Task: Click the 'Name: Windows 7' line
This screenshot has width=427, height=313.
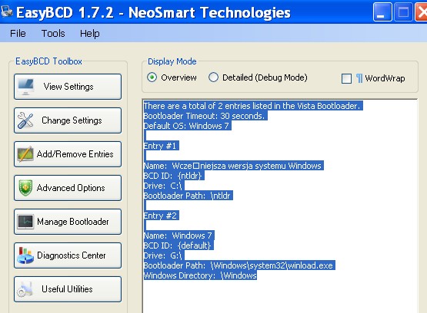Action: (x=179, y=236)
